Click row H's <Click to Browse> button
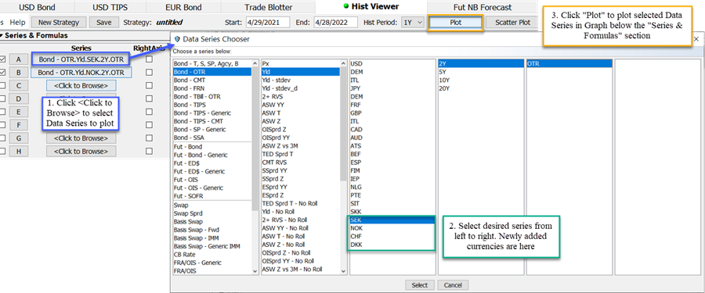 pos(81,152)
